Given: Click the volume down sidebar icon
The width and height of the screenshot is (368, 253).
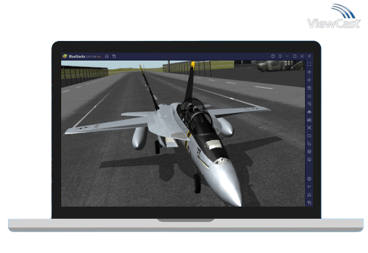Looking at the screenshot, I should tap(309, 80).
